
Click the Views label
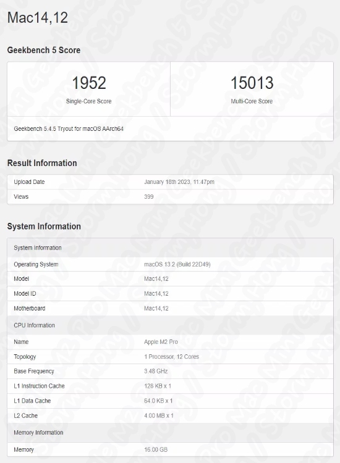[21, 197]
